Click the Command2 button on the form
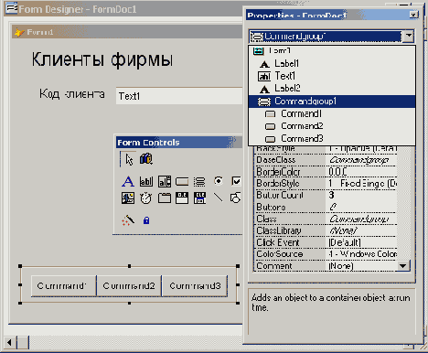428x353 pixels. 129,285
